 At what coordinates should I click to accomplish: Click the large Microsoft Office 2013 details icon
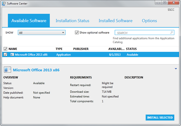[x=7, y=70]
